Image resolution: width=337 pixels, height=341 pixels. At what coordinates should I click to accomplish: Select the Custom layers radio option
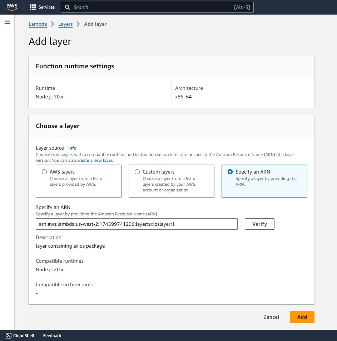[x=137, y=172]
